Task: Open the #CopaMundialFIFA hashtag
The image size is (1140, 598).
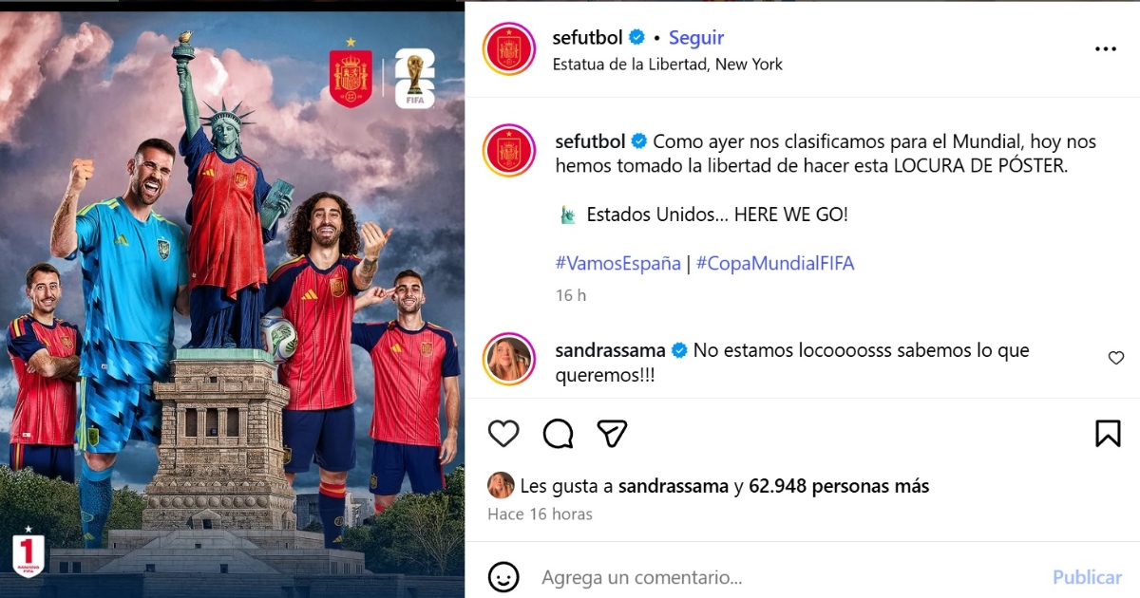Action: pyautogui.click(x=775, y=263)
